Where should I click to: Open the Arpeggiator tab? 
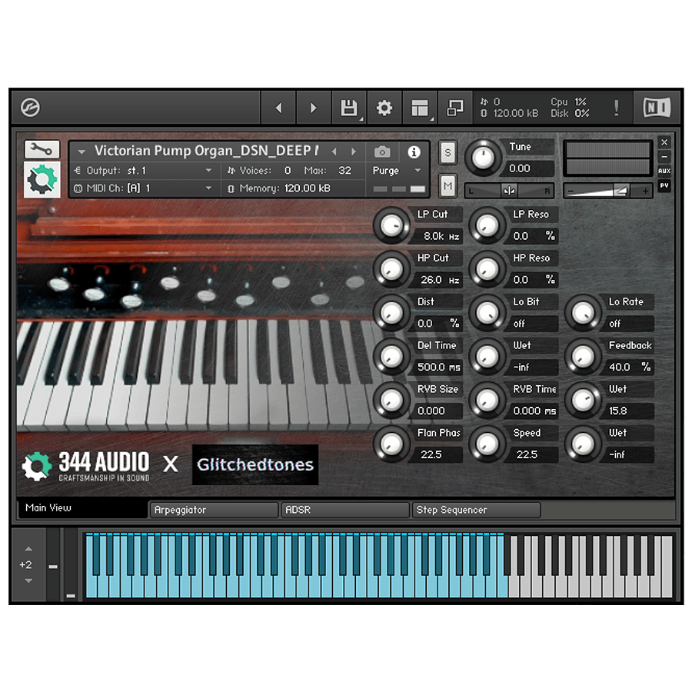214,510
